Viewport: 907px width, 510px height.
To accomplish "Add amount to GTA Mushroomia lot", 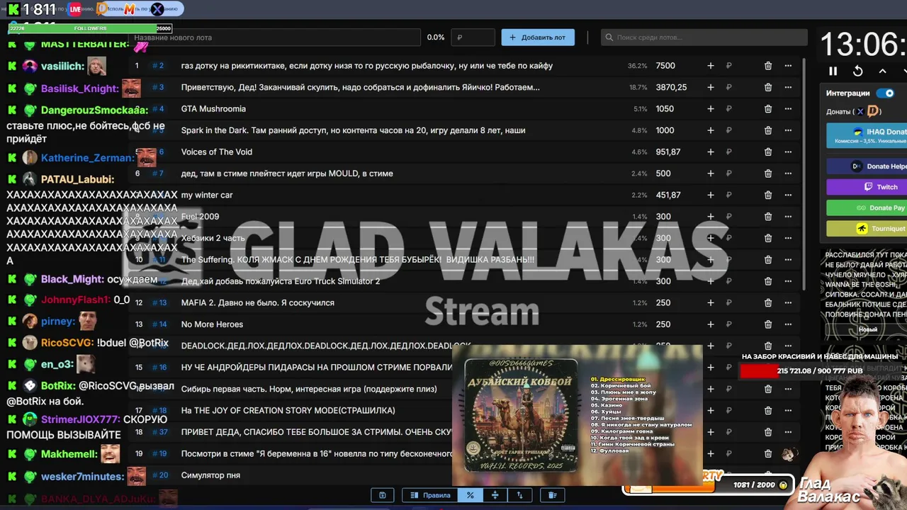I will coord(711,109).
